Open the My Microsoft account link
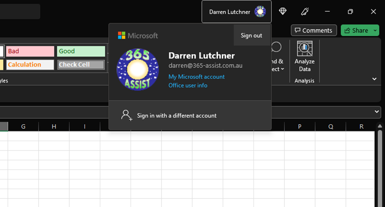 [197, 77]
